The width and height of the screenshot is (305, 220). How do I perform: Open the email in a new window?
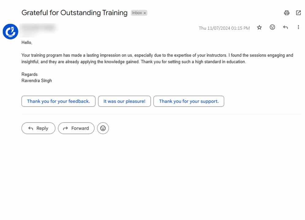[298, 13]
